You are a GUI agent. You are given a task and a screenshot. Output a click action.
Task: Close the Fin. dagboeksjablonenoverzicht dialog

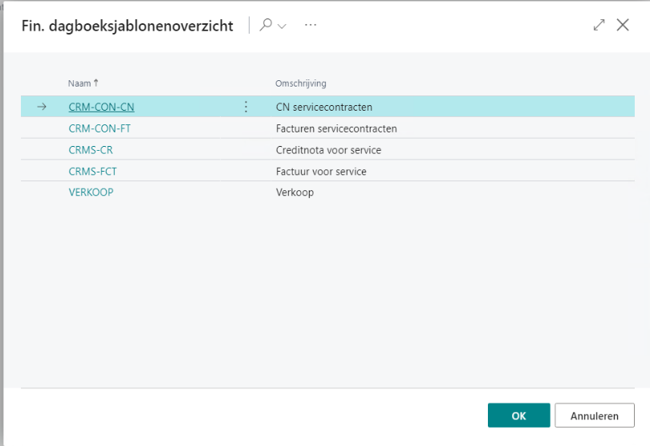click(x=623, y=25)
